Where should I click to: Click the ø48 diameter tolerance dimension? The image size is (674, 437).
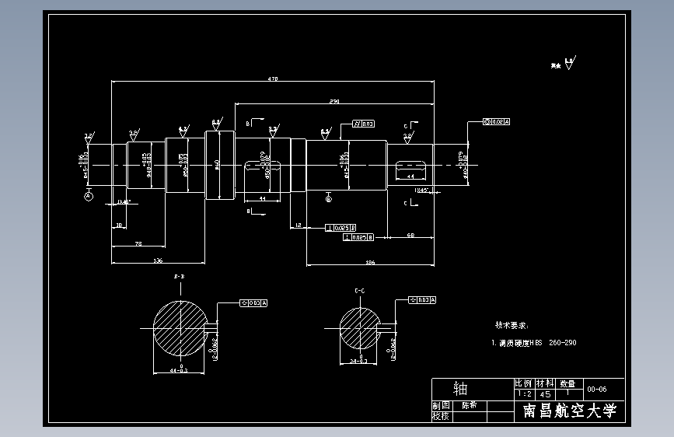pyautogui.click(x=147, y=165)
